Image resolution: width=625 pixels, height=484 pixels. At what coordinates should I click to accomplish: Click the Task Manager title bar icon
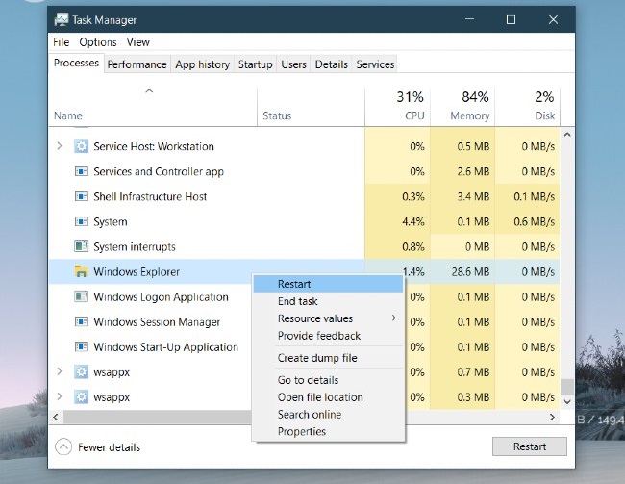click(x=62, y=20)
